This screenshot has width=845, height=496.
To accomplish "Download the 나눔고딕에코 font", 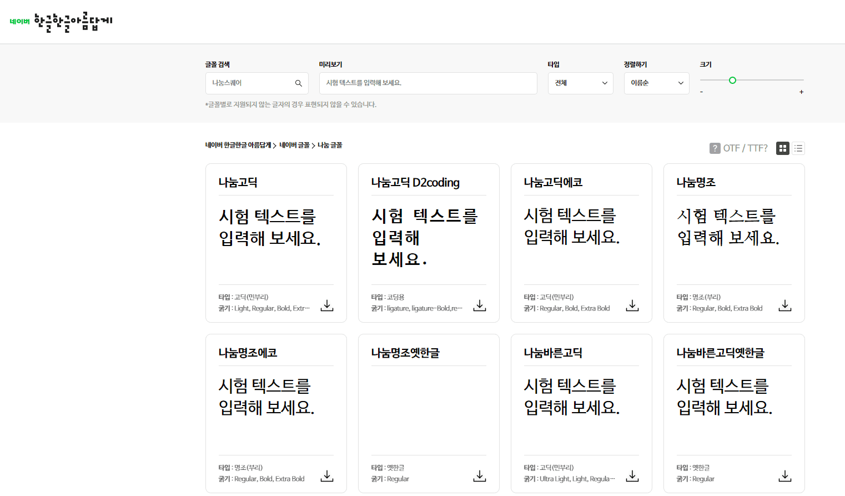I will 632,305.
